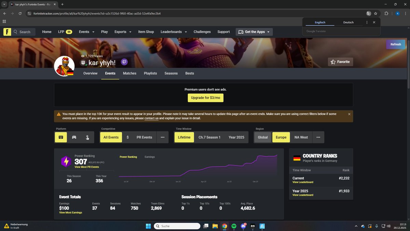Open the Home menu item
410x231 pixels.
pyautogui.click(x=47, y=32)
